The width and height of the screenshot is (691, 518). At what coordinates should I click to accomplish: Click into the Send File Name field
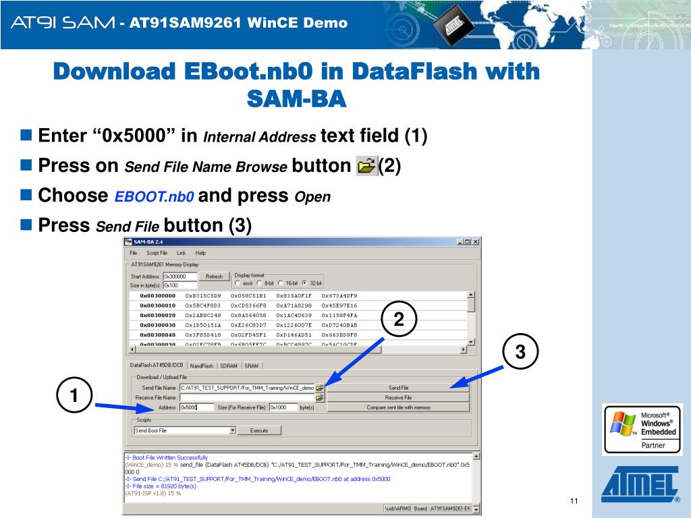tap(247, 388)
